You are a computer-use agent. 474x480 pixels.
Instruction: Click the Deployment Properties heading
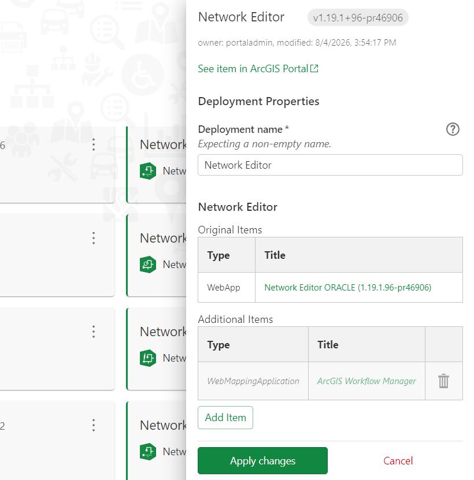(258, 101)
